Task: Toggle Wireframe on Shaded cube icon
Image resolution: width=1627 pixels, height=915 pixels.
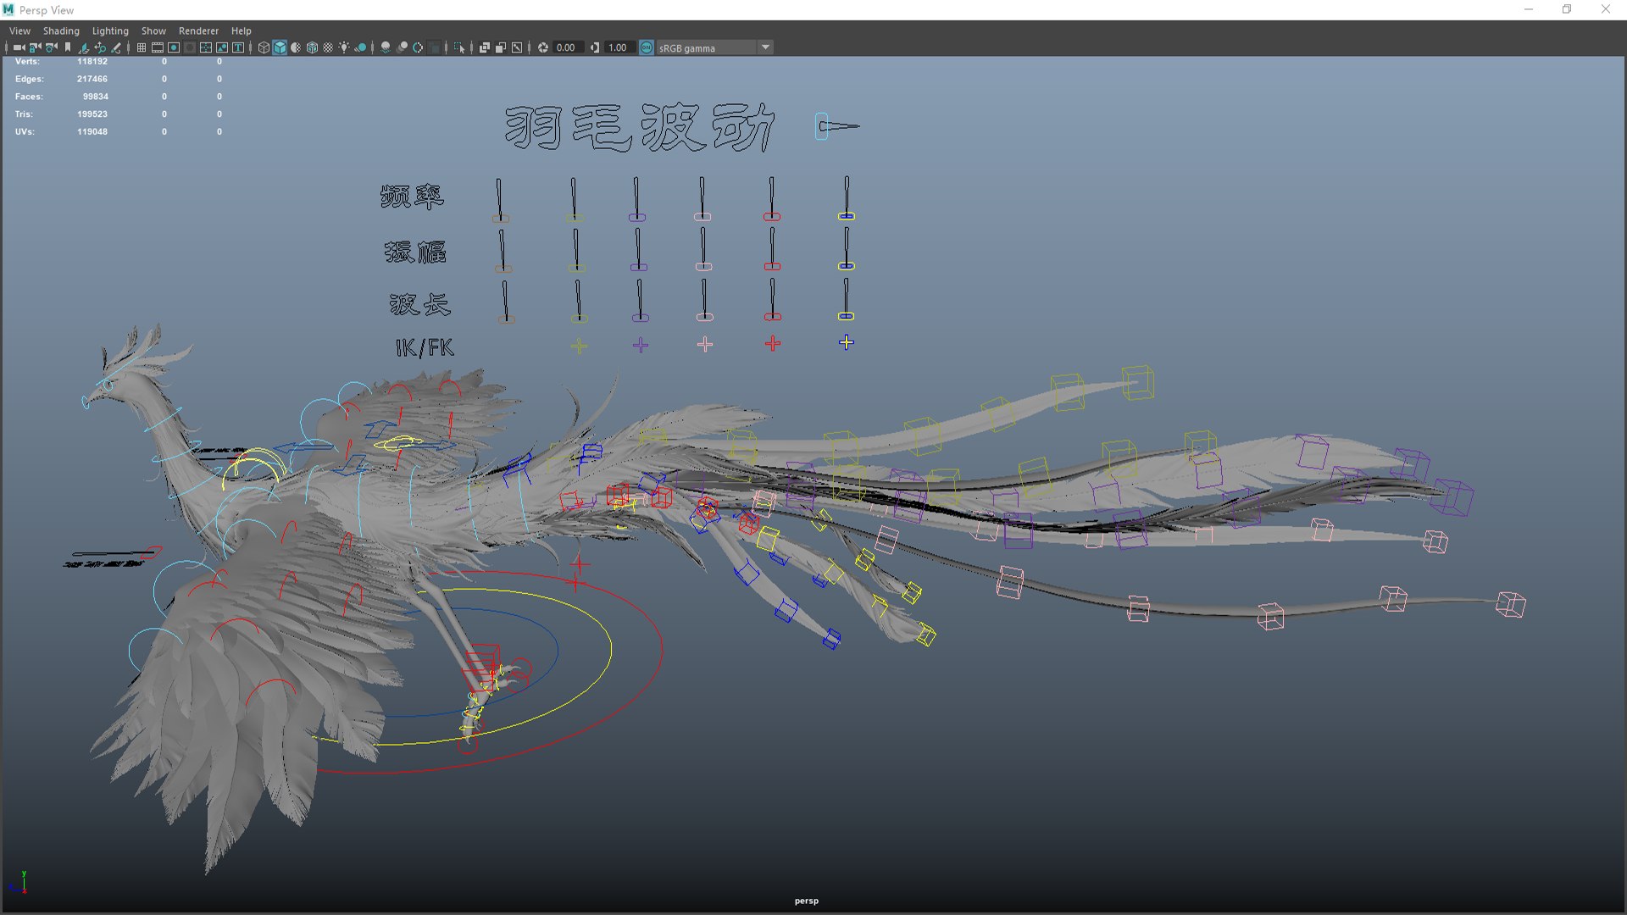Action: coord(312,47)
